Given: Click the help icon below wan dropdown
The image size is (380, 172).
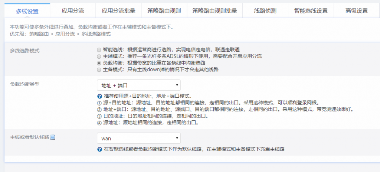Looking at the screenshot, I should click(x=99, y=149).
